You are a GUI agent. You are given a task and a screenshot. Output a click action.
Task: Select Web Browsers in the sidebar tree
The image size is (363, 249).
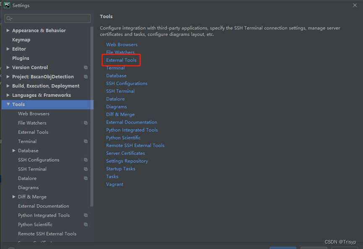[34, 114]
